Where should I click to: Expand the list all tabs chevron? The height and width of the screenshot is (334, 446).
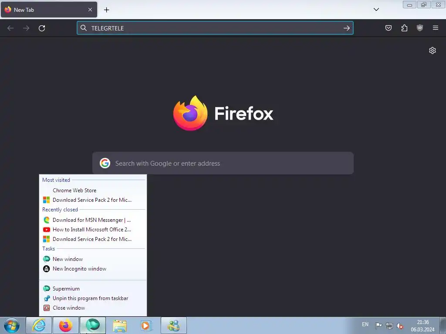pos(376,10)
